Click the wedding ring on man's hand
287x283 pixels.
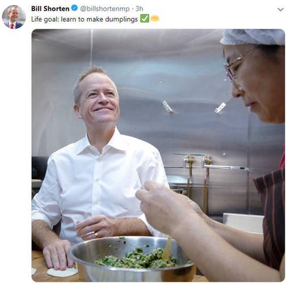point(96,234)
